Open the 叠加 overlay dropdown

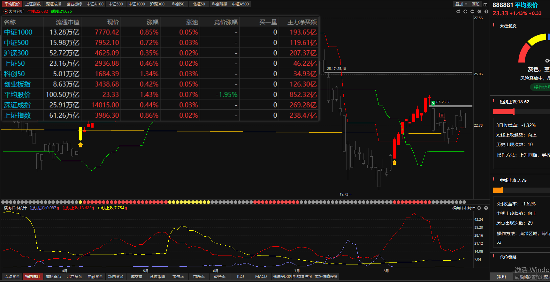click(461, 4)
